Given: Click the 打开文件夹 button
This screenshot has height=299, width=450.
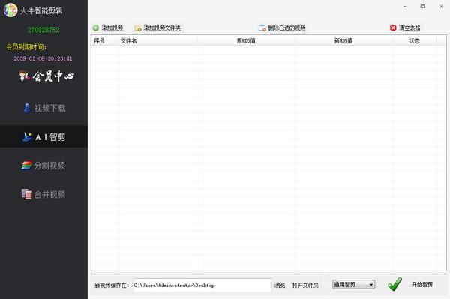Looking at the screenshot, I should point(305,285).
